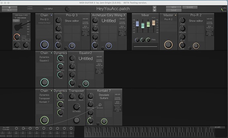The height and width of the screenshot is (138, 228).
Task: Open the Any MIDI Controller selector
Action: click(6, 128)
